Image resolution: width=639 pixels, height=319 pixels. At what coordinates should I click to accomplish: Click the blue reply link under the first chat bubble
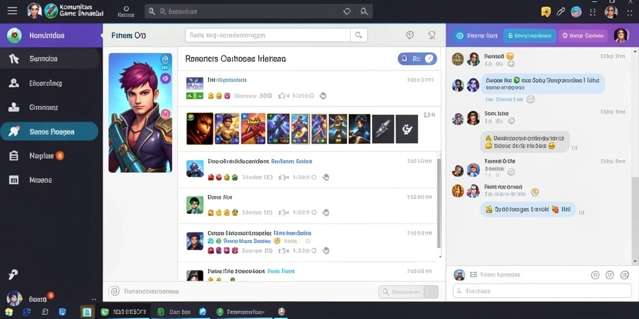(504, 99)
